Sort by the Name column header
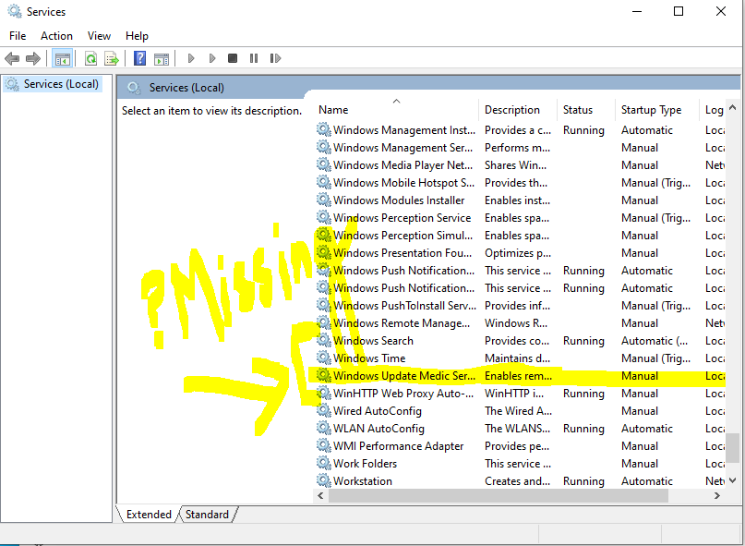Screen dimensions: 745x546 tap(396, 110)
